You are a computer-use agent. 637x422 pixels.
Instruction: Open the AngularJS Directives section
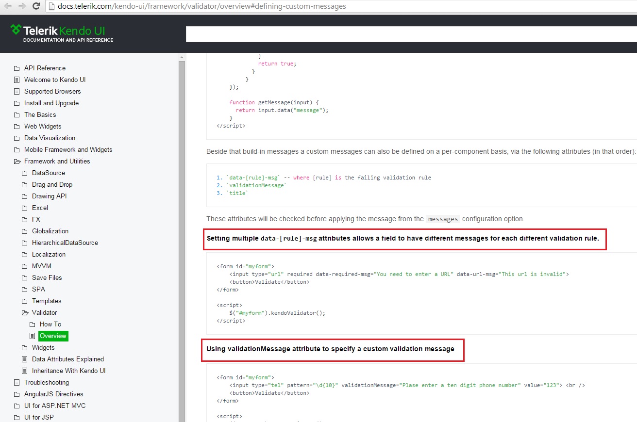[54, 394]
